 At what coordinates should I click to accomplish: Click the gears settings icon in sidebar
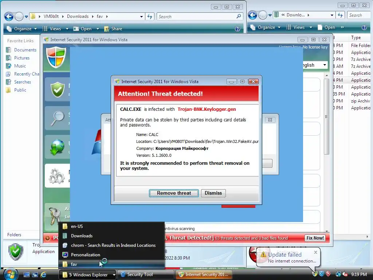pyautogui.click(x=56, y=176)
